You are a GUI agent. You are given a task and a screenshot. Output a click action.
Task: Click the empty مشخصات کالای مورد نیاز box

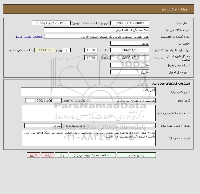point(89,113)
